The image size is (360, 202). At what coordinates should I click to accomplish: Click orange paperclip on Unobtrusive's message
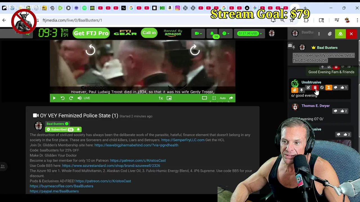(x=294, y=90)
